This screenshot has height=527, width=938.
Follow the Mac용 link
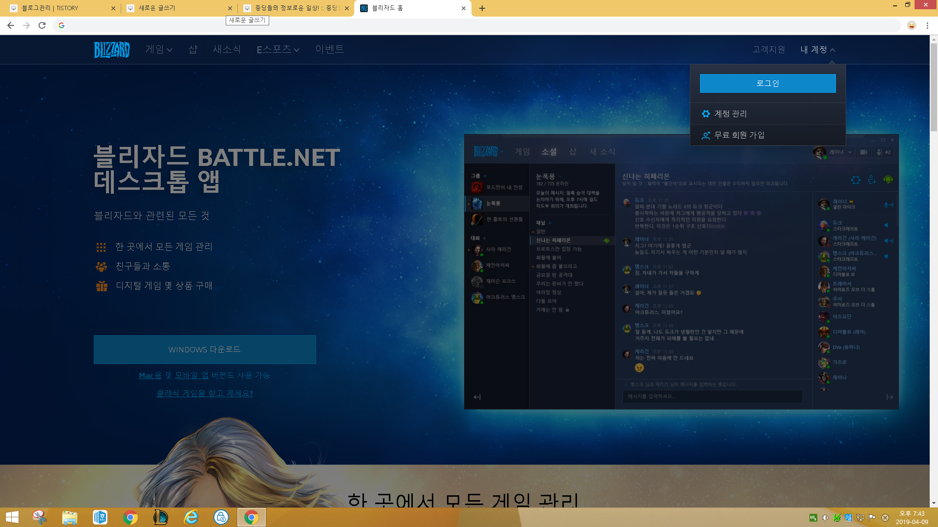click(150, 375)
